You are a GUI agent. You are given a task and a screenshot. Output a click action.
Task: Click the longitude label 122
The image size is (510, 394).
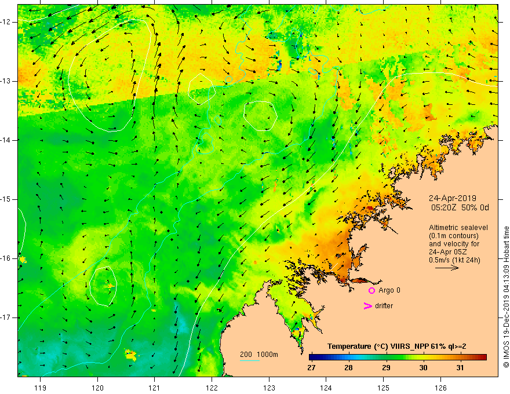[x=212, y=388]
